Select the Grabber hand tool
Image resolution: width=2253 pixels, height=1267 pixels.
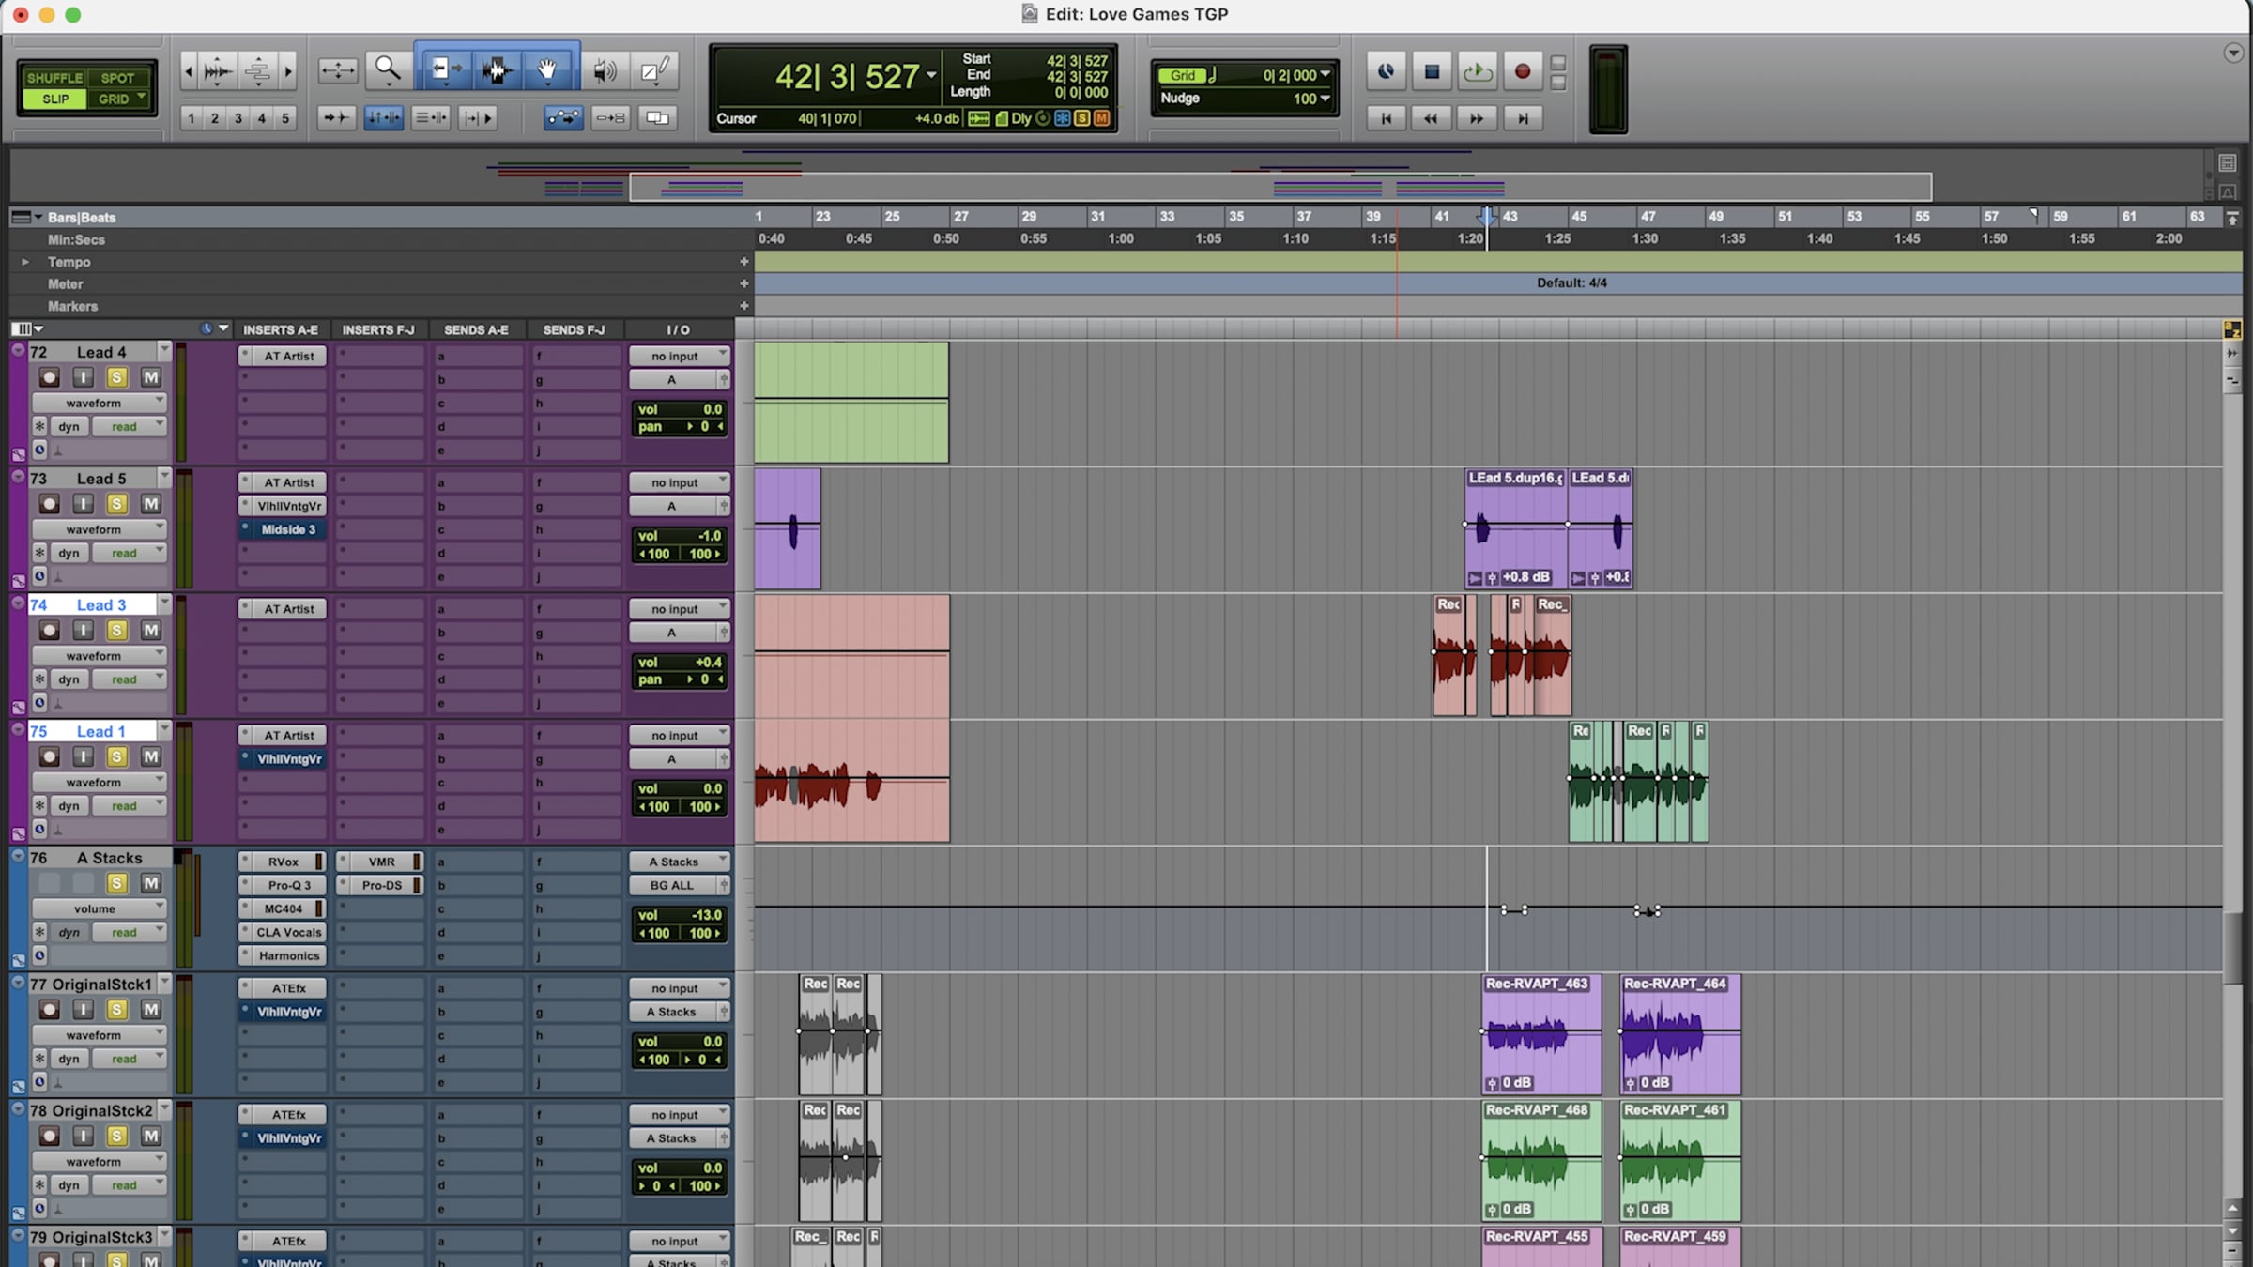tap(546, 69)
